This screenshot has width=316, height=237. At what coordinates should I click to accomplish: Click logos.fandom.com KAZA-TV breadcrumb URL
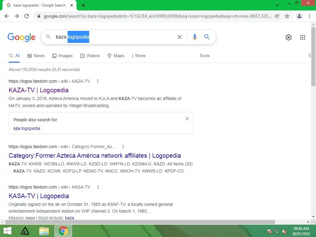coord(49,81)
